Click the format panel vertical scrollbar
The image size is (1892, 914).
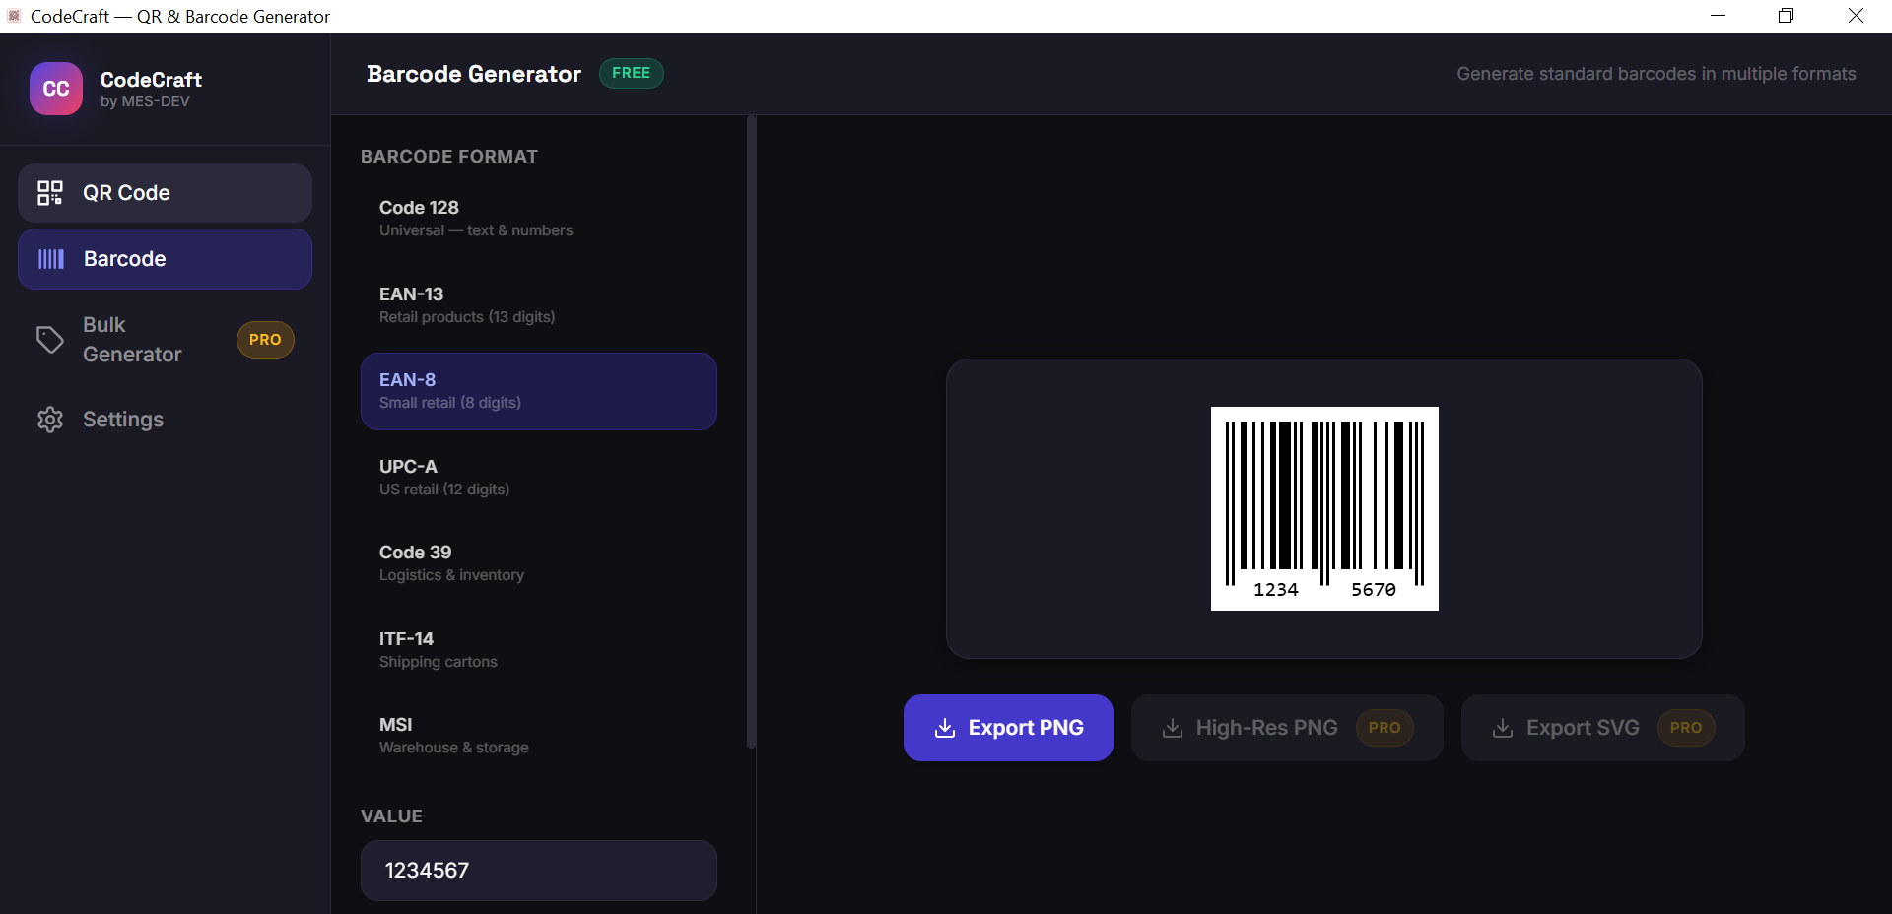click(x=751, y=433)
